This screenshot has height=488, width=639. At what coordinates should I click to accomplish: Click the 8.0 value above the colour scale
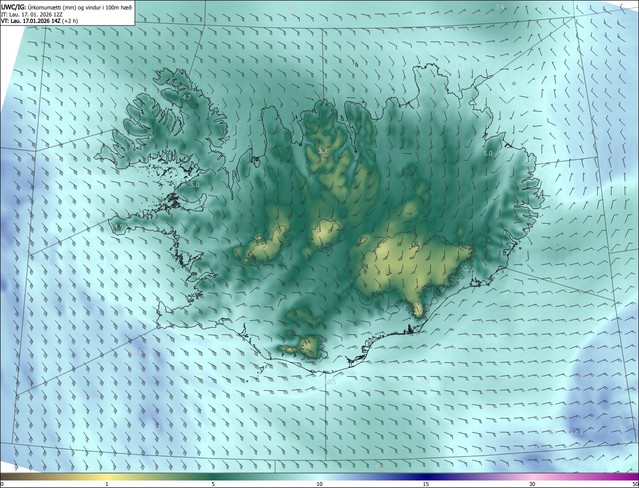point(380,467)
